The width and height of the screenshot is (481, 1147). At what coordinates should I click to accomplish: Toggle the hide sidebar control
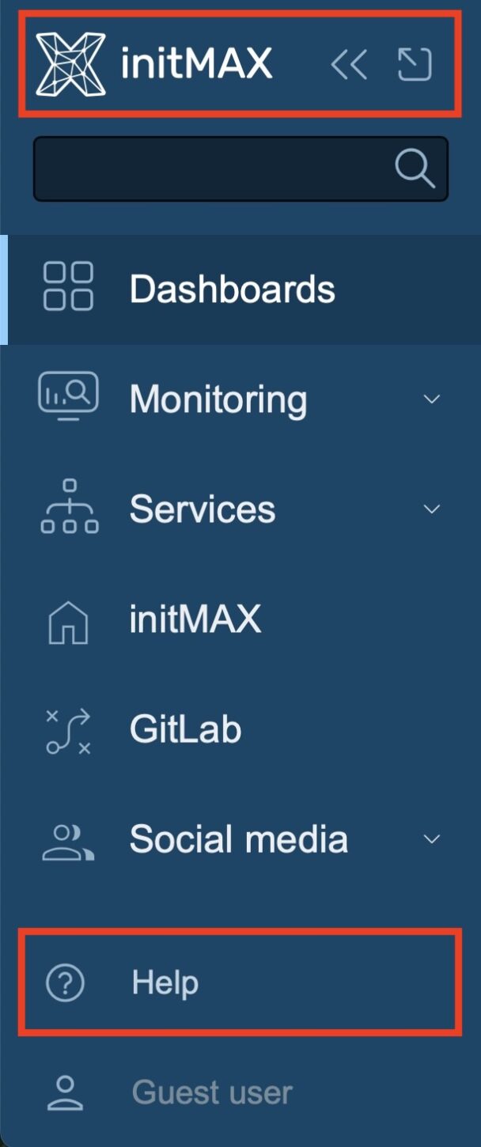pyautogui.click(x=415, y=65)
